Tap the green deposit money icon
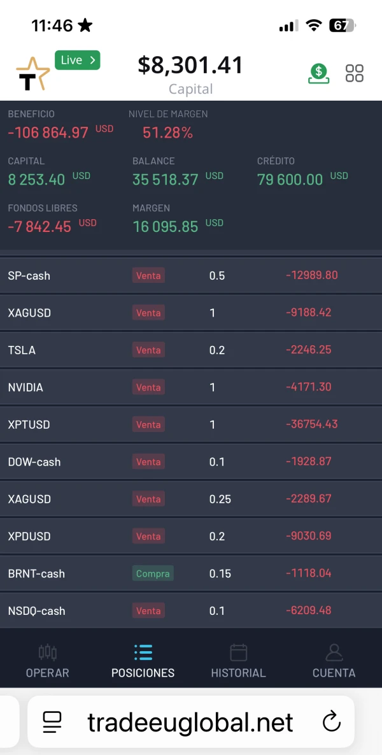The height and width of the screenshot is (755, 382). pyautogui.click(x=318, y=73)
